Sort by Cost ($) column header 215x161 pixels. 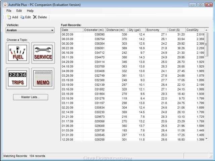click(177, 30)
